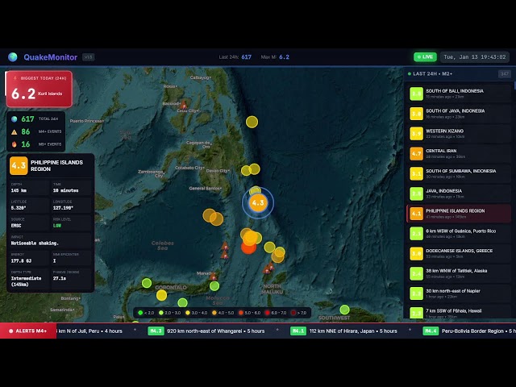
Task: Open the South of Sumbawa, Indonesia entry
Action: (x=460, y=174)
